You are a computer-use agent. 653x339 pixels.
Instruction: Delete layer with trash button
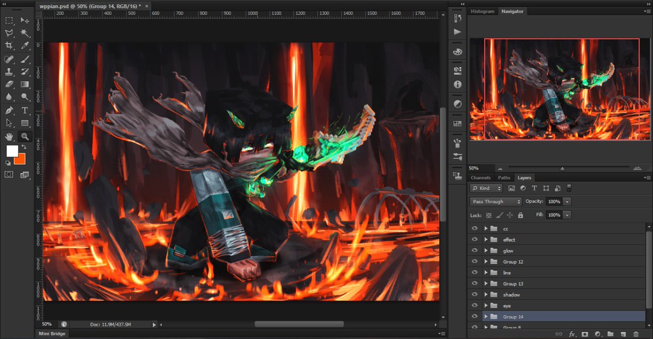coord(636,334)
